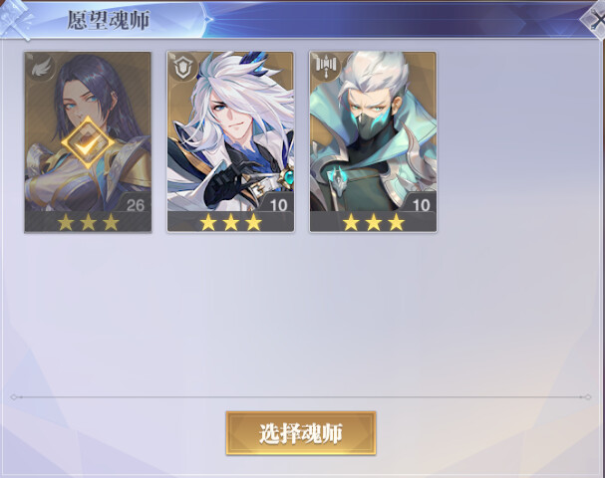Click the left diamond end of the divider line
The image size is (605, 478).
click(14, 397)
